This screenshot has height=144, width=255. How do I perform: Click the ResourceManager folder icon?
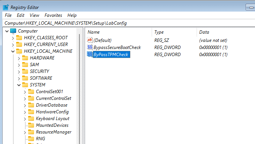(x=31, y=132)
